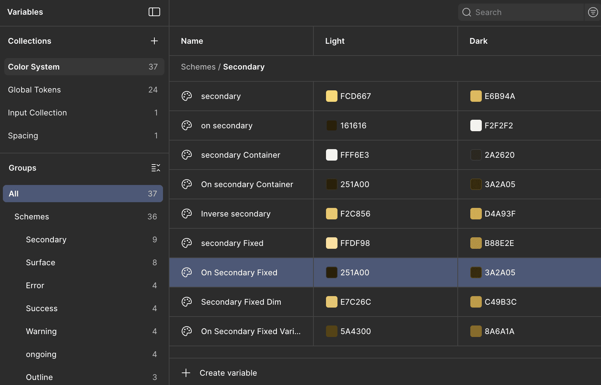Collapse all groups using the Groups icon
Image resolution: width=601 pixels, height=385 pixels.
tap(155, 168)
